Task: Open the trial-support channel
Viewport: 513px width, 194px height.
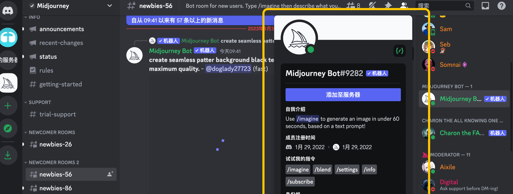Action: 71,114
